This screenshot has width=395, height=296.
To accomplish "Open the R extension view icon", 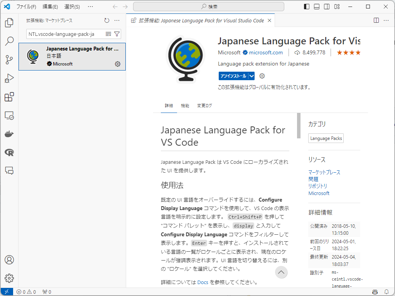I will 9,153.
